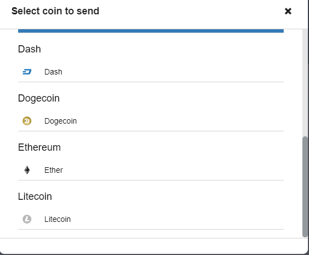The width and height of the screenshot is (309, 255).
Task: Pick Ether as the coin to send
Action: 151,170
